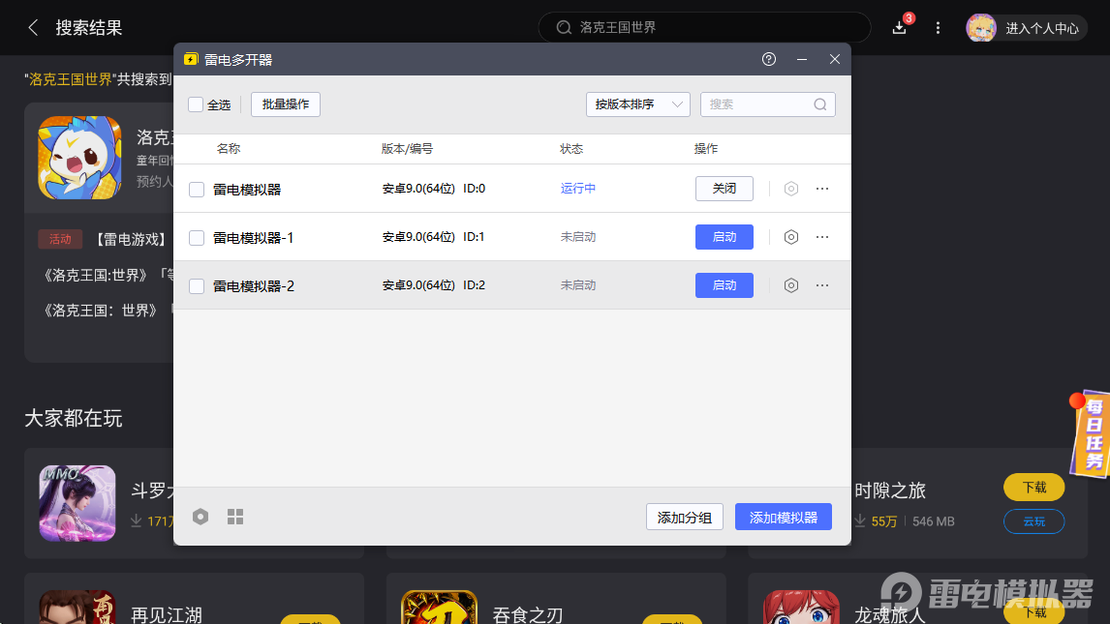
Task: Open the download manager showing 3 pending downloads
Action: (898, 28)
